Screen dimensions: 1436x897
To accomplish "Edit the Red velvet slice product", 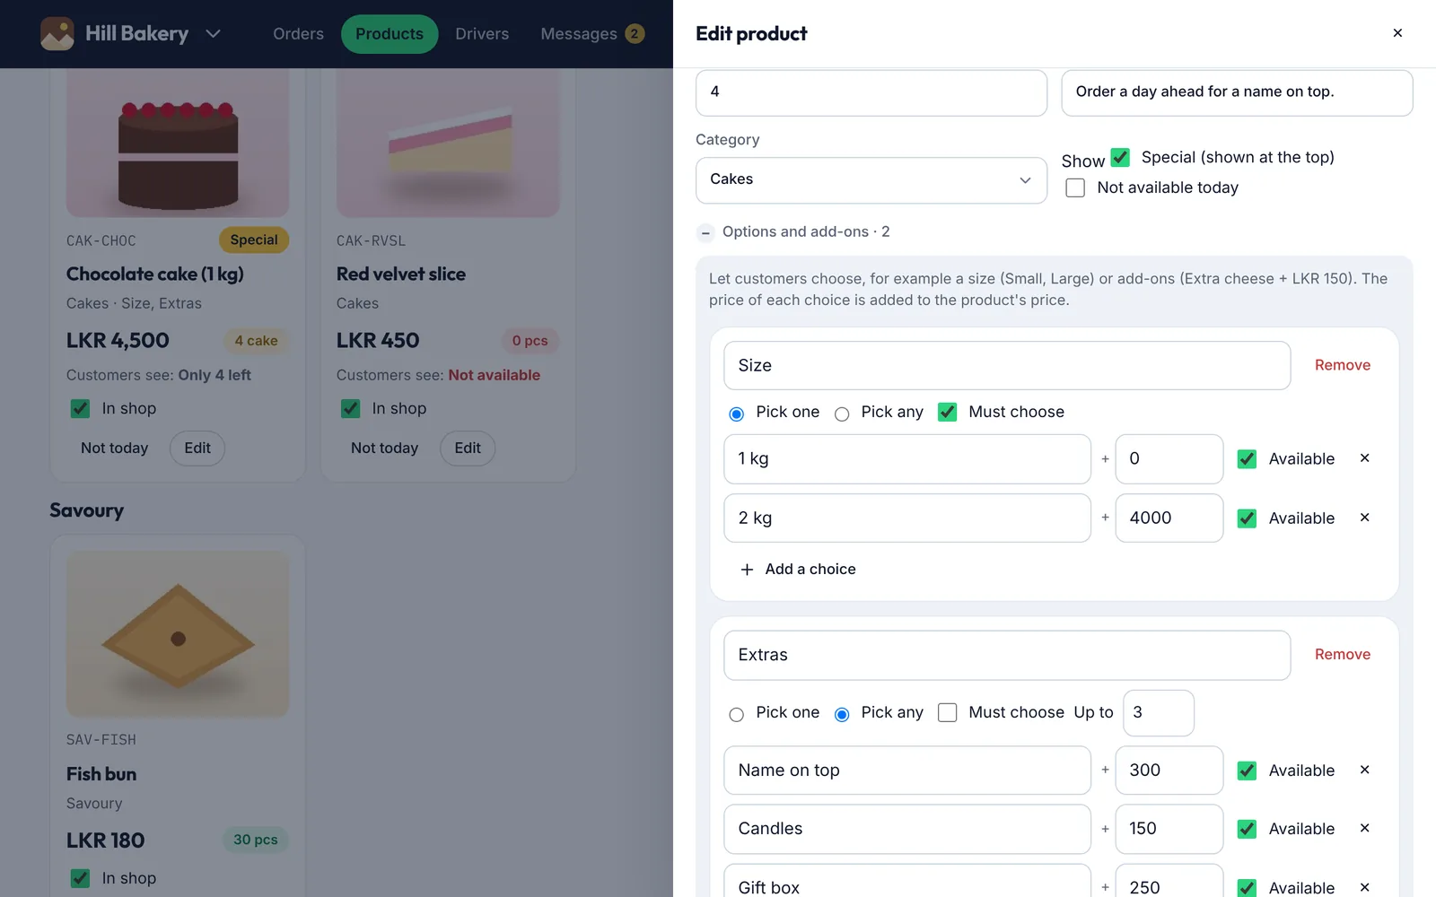I will pos(468,448).
